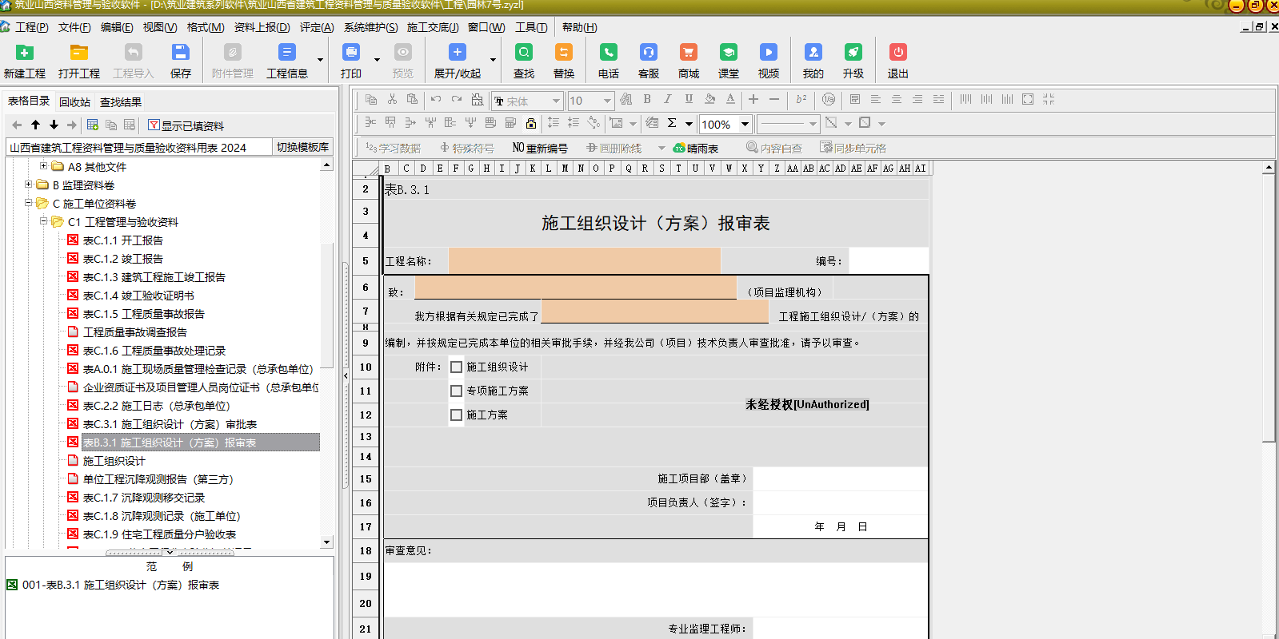Collapse the C1 工程管理与验收资料 folder
Screen dimensions: 1279x639
(x=44, y=221)
